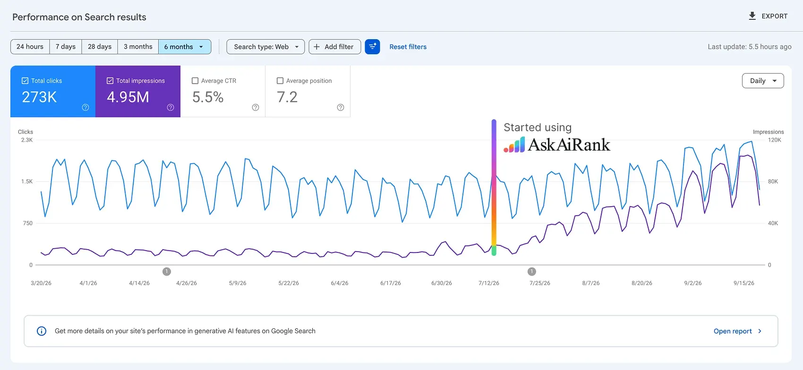The height and width of the screenshot is (370, 803).
Task: Click the 3/20/26 date axis label
Action: click(x=41, y=283)
